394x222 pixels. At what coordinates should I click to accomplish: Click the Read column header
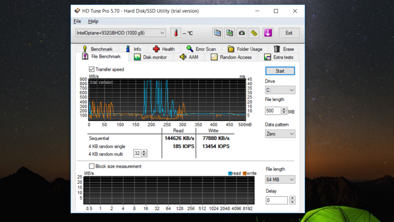point(178,130)
